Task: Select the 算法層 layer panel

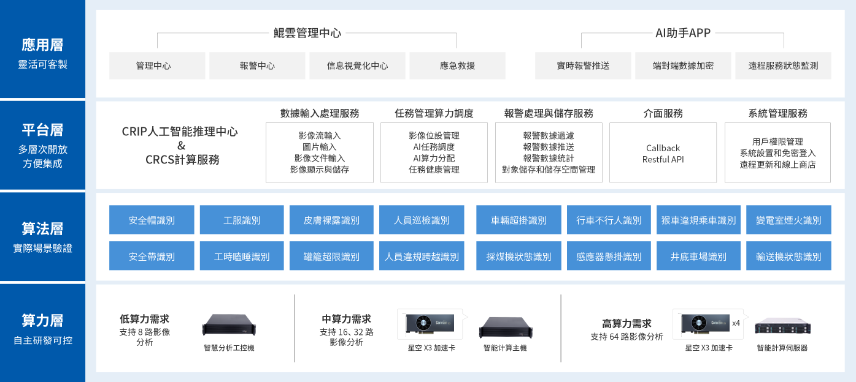Action: pos(42,236)
